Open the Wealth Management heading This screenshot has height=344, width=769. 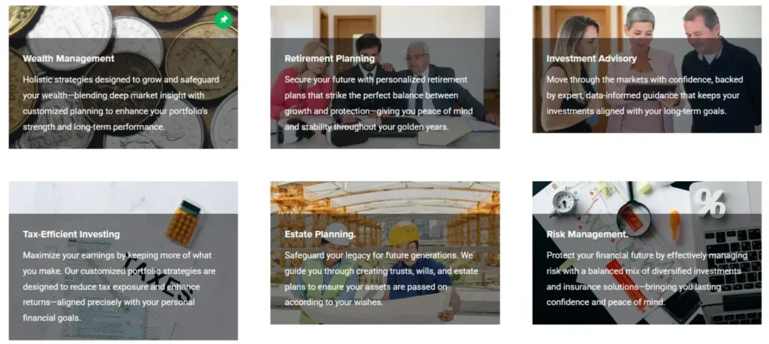click(x=68, y=59)
